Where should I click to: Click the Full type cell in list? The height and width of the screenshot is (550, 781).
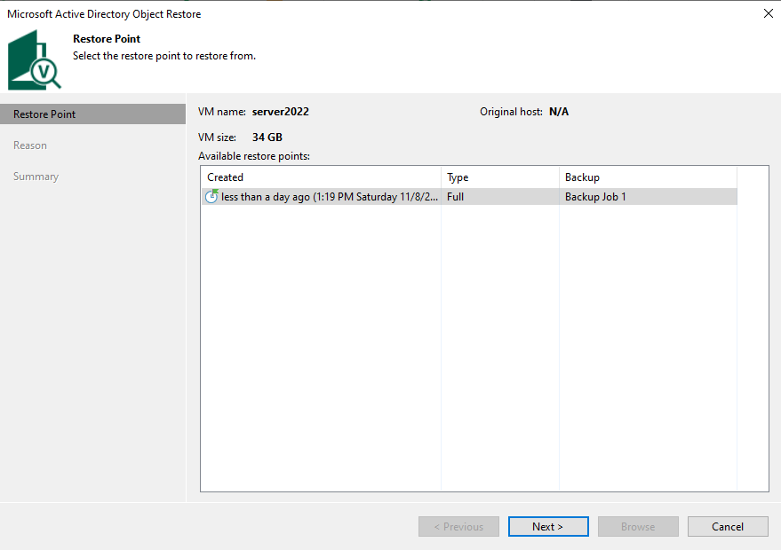[456, 197]
